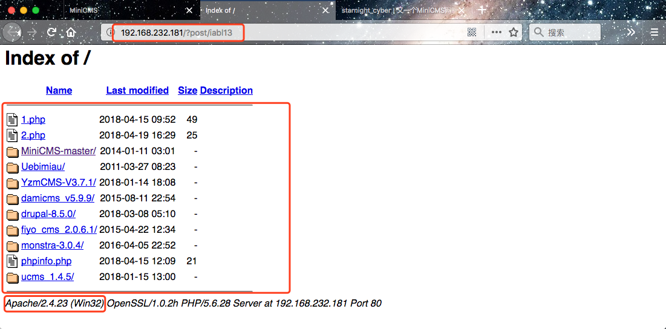This screenshot has width=666, height=329.
Task: Open the Firefox hamburger menu
Action: tap(655, 32)
